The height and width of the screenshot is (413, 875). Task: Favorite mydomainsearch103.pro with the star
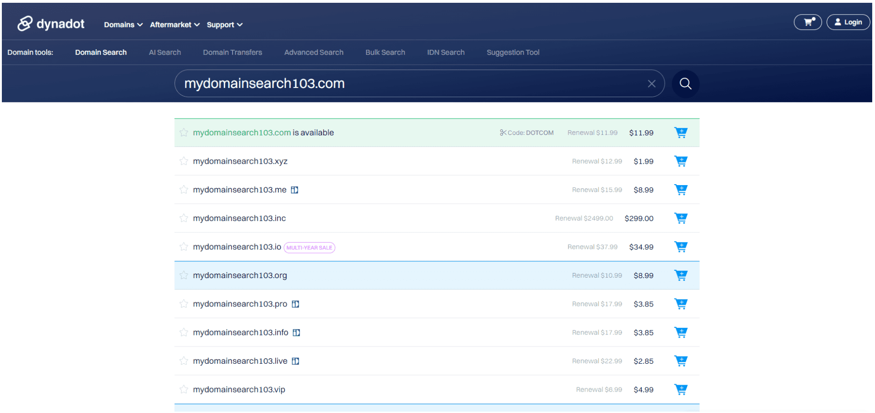[184, 304]
